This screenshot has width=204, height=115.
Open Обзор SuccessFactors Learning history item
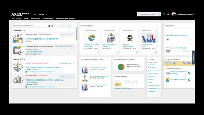(x=179, y=73)
